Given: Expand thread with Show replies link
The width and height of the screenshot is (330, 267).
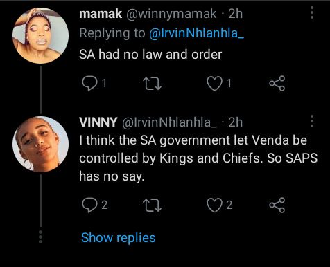Looking at the screenshot, I should click(x=119, y=238).
